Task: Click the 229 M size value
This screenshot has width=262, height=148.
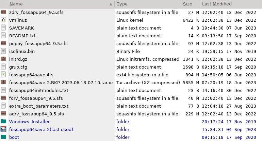Action: (192, 114)
